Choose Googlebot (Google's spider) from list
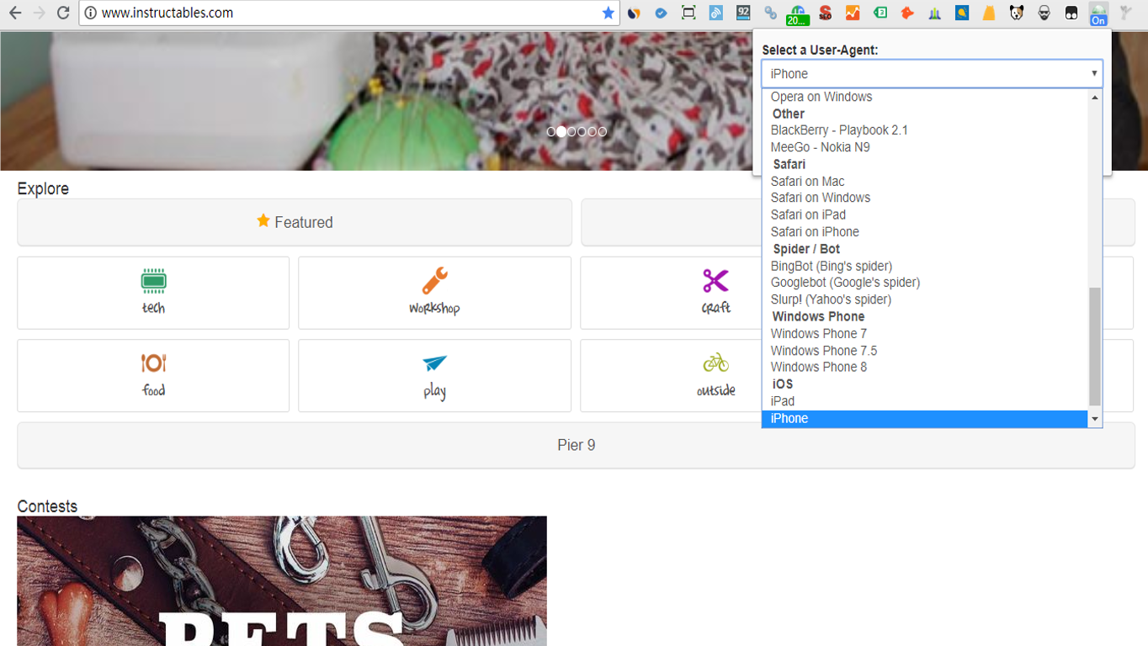 845,283
